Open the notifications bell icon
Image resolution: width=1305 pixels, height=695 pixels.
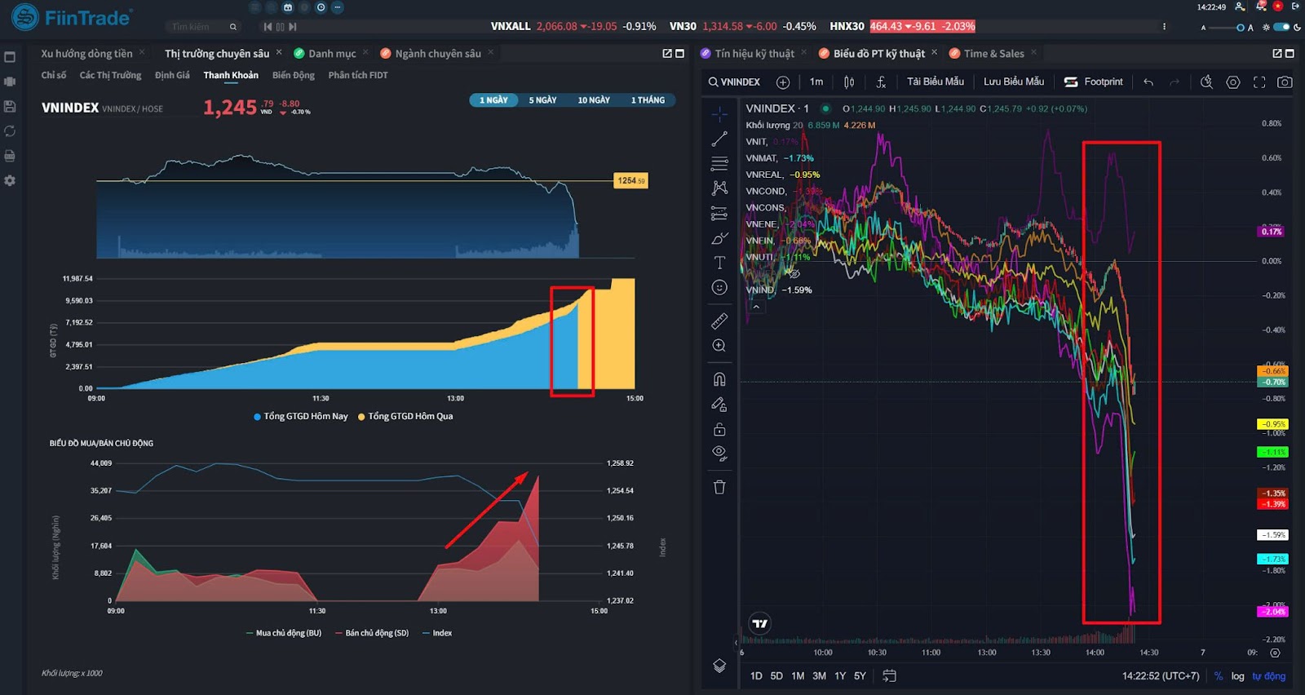1260,7
